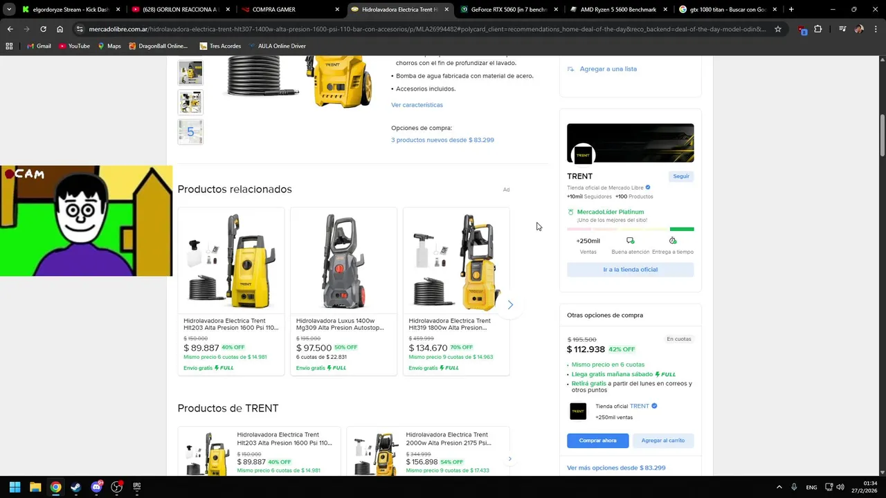Click the En cuotas badge

(x=679, y=339)
